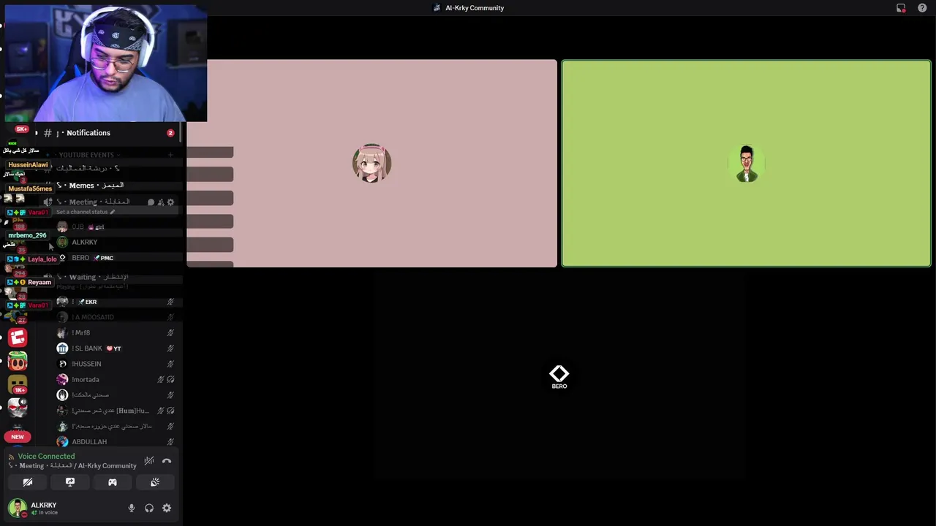Click the Al-Krky Community window title
Viewport: 936px width, 526px height.
[475, 8]
